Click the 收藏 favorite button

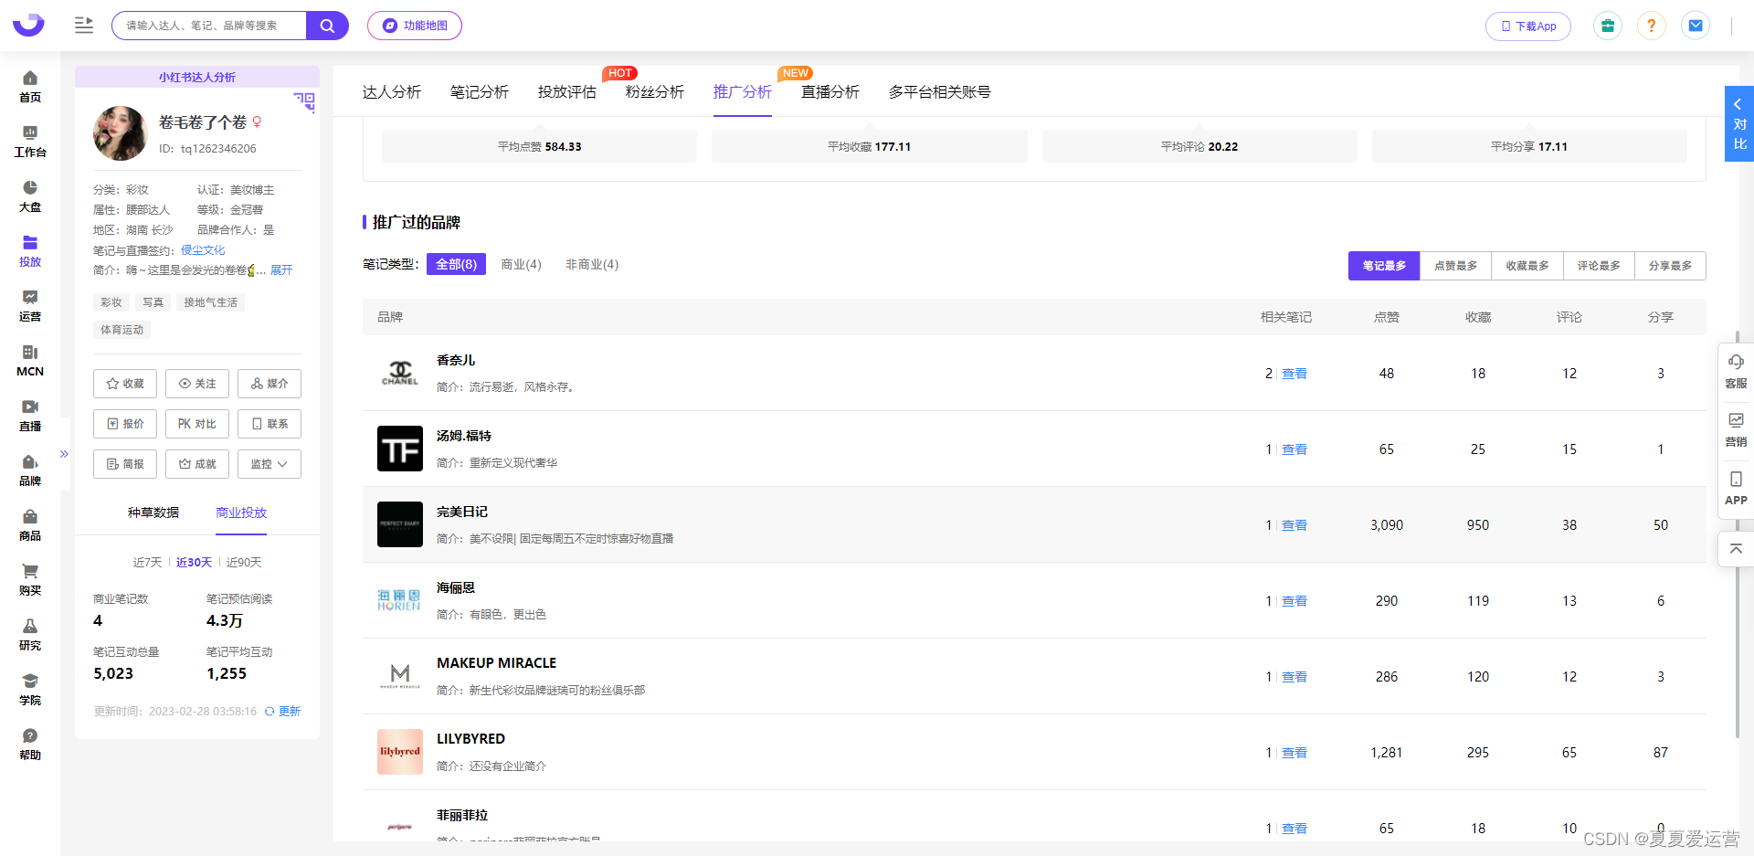tap(125, 384)
